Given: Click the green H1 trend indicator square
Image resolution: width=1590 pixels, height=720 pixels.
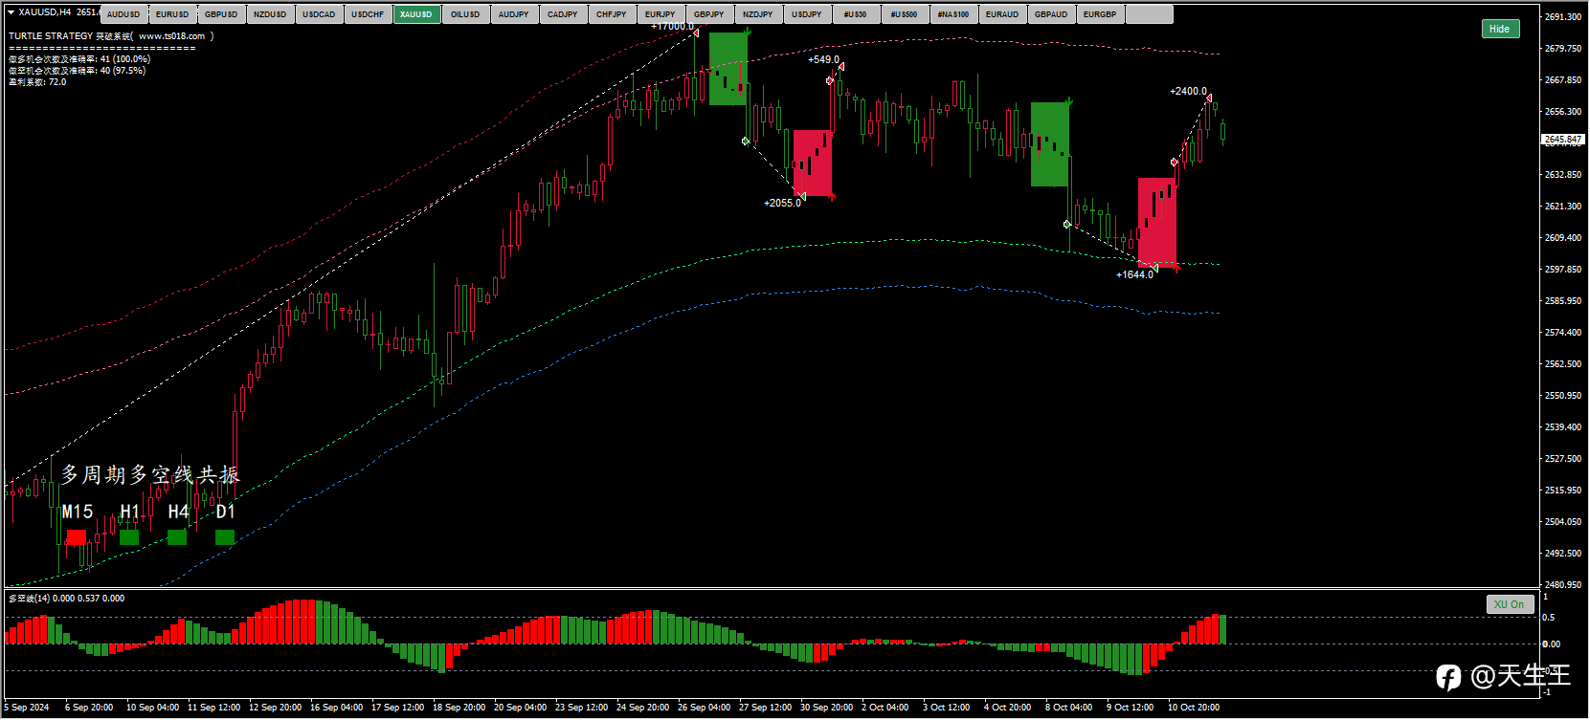Looking at the screenshot, I should pyautogui.click(x=129, y=537).
